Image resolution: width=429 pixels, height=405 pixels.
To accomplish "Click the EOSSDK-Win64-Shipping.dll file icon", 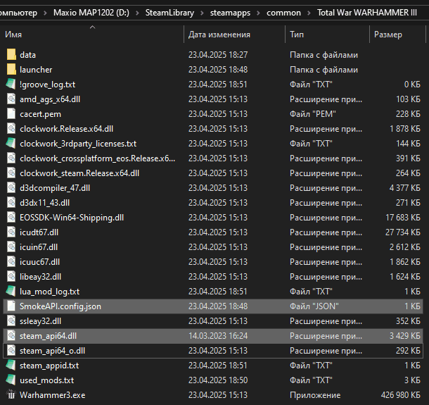I will coord(11,217).
